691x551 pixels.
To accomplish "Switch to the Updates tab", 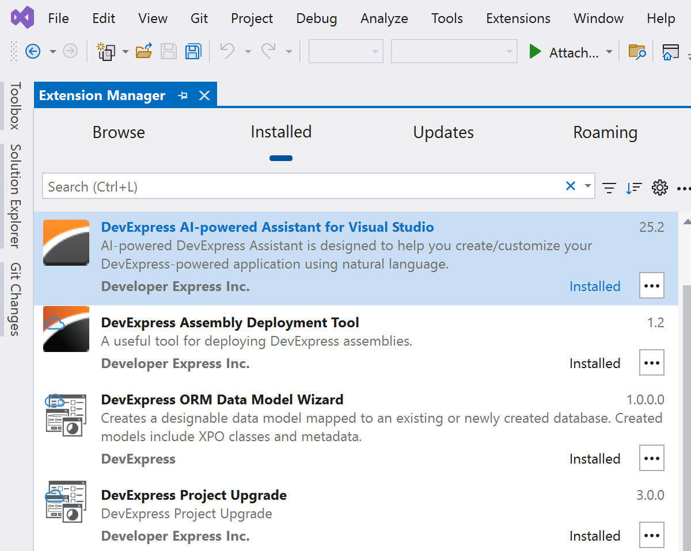I will coord(443,132).
